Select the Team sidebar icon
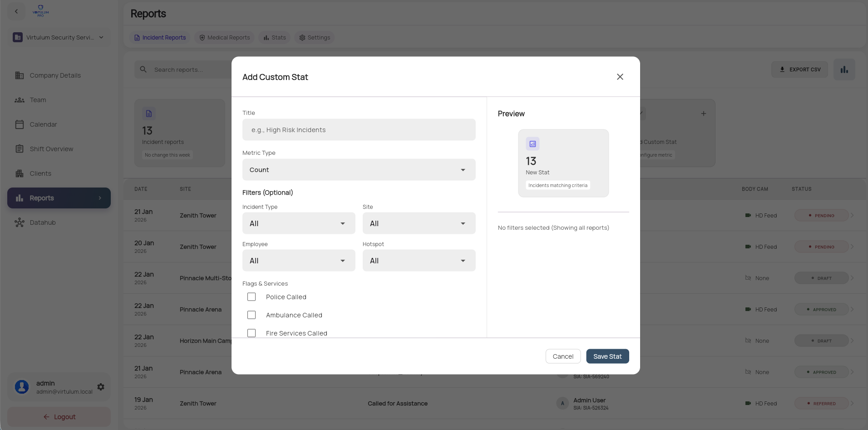The width and height of the screenshot is (868, 430). pos(38,99)
